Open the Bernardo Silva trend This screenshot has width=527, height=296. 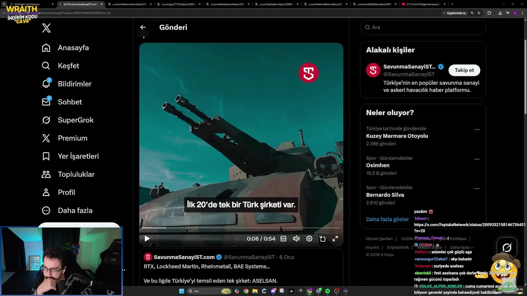pyautogui.click(x=385, y=195)
